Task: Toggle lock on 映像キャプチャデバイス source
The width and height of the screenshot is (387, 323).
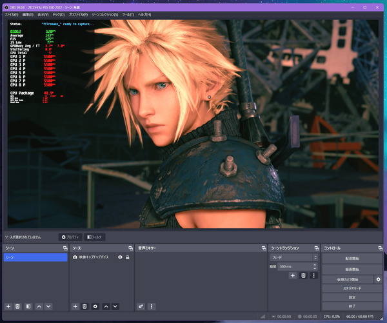Action: (x=128, y=257)
